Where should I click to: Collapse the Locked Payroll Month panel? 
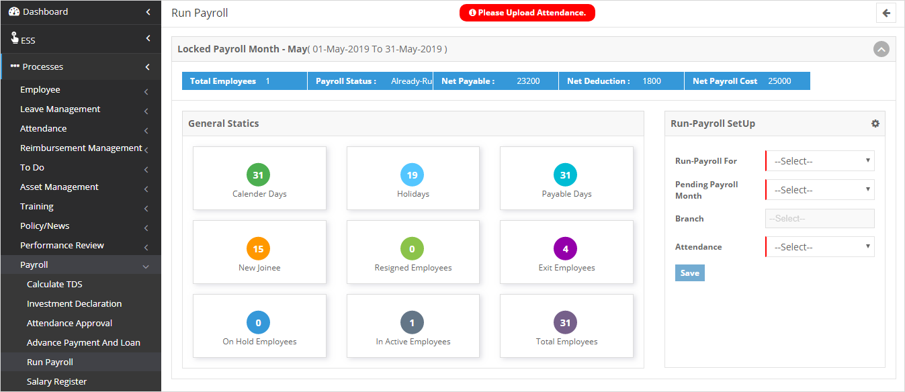click(881, 49)
